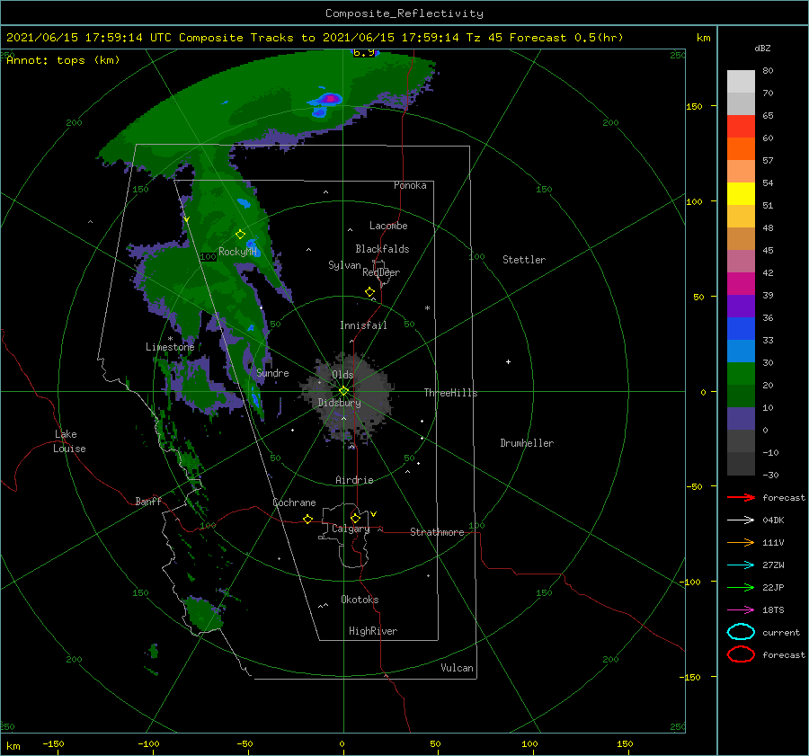The image size is (809, 756).
Task: Click the -150 tick on bottom axis
Action: pyautogui.click(x=53, y=743)
